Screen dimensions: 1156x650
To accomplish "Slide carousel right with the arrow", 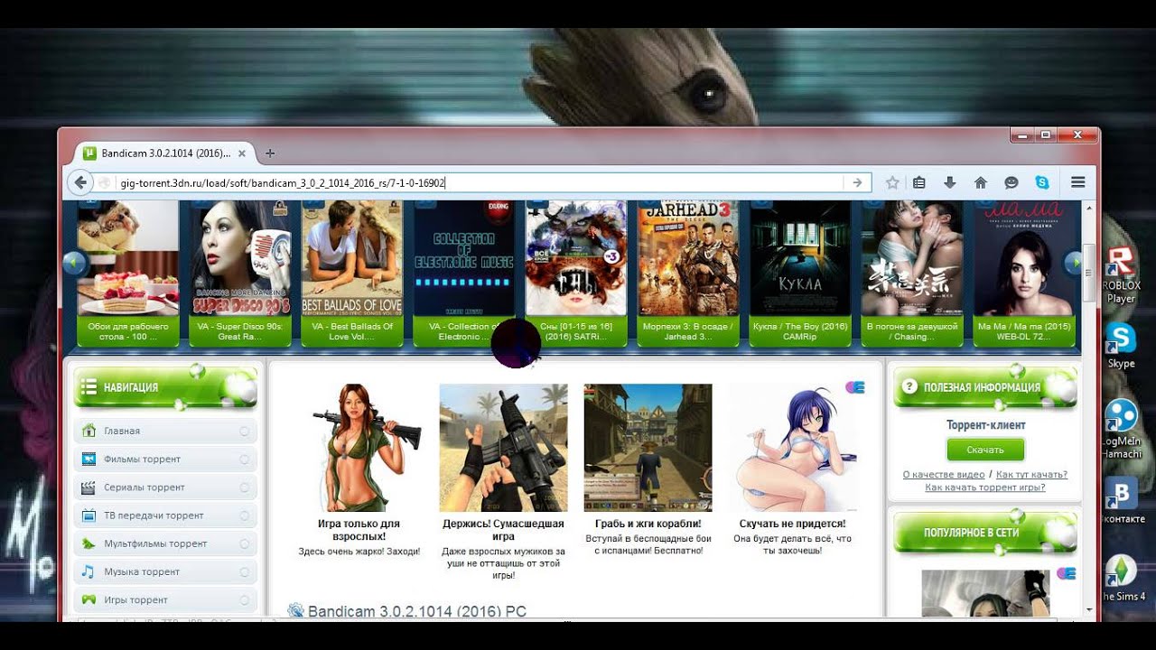I will click(1074, 264).
